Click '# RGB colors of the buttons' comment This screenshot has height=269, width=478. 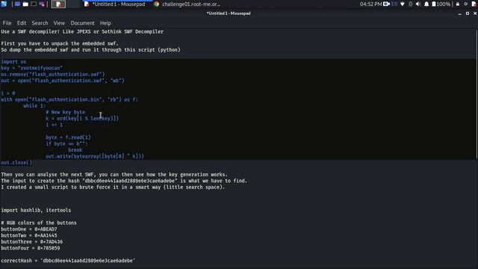tap(38, 223)
